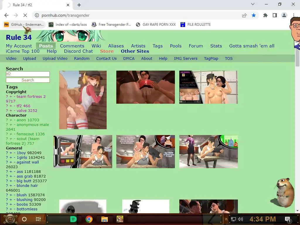Open the My Account page
Screen dimensions: 300x225
pyautogui.click(x=19, y=46)
